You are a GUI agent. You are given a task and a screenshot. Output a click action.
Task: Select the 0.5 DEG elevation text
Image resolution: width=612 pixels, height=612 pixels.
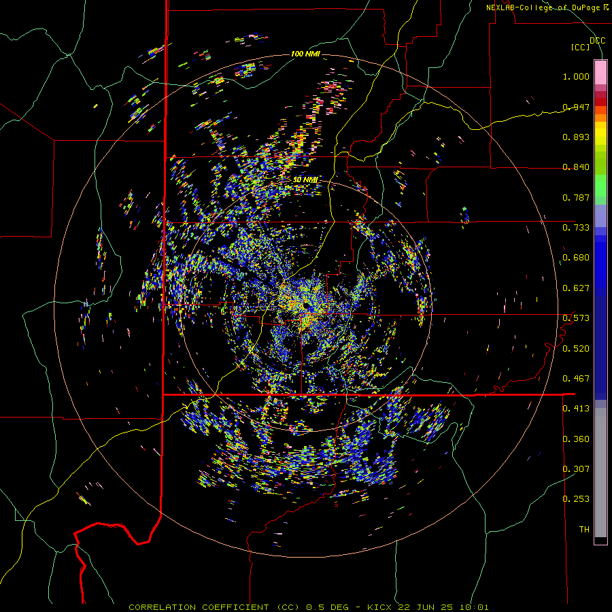tap(328, 607)
